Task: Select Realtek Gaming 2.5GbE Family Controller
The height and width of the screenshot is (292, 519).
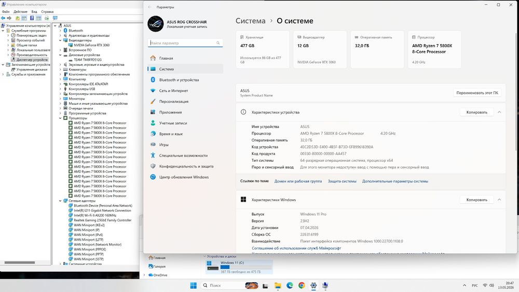Action: [103, 220]
